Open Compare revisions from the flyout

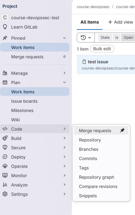pos(101,186)
